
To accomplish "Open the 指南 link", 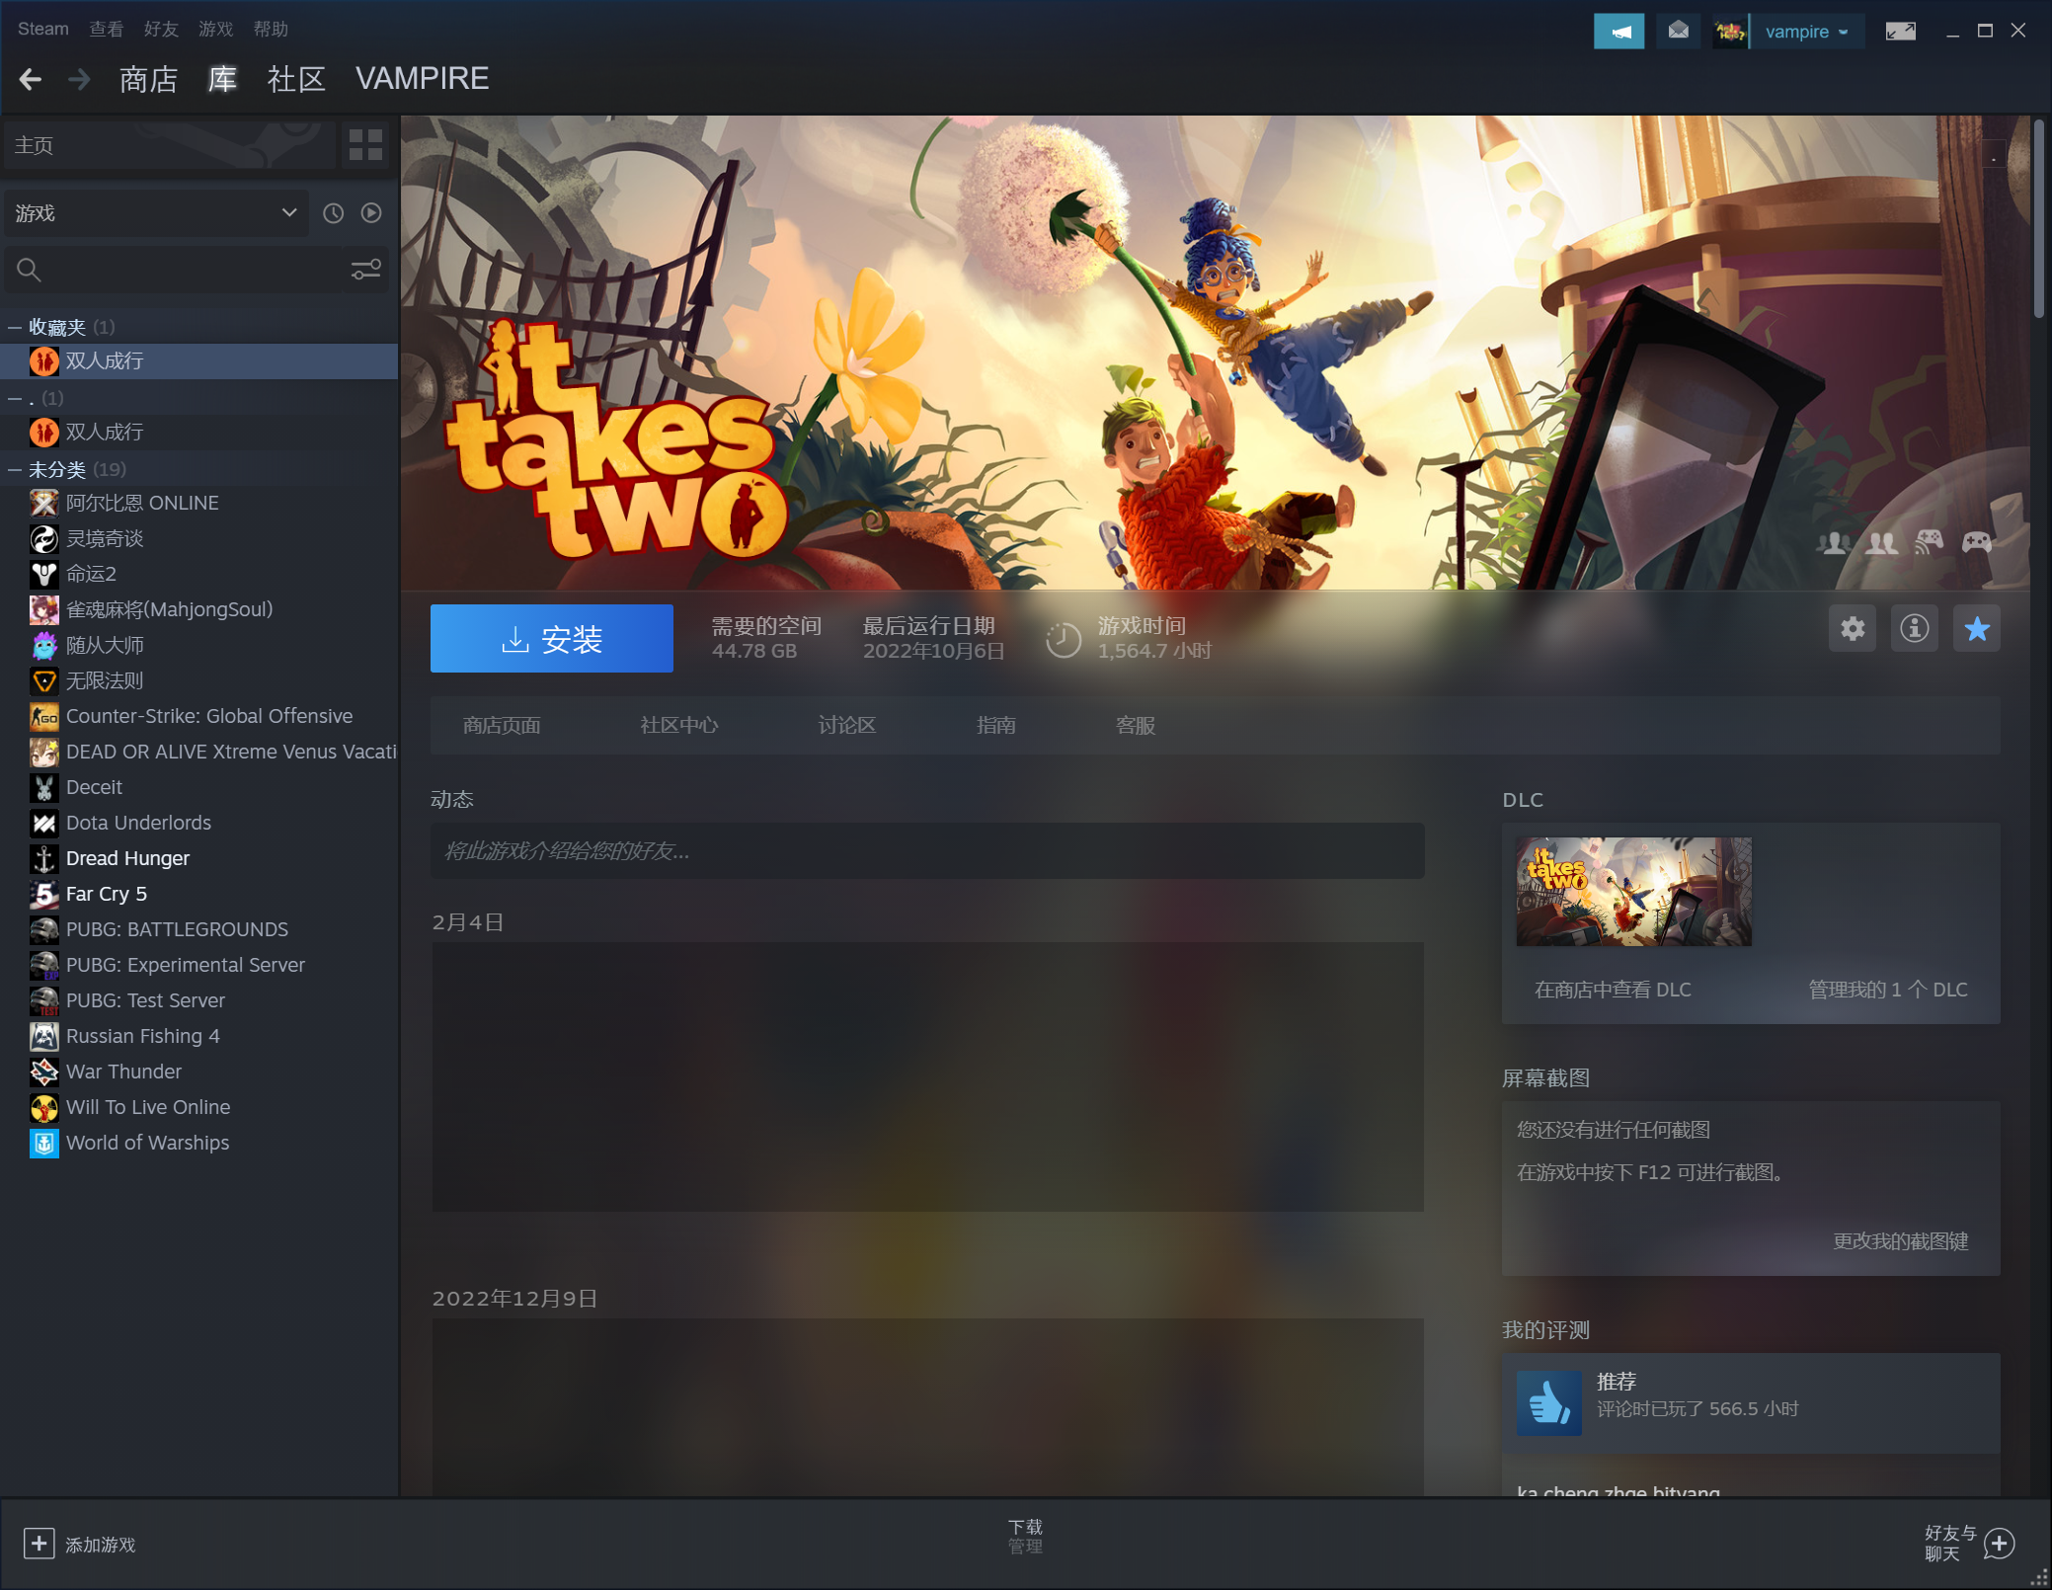I will pos(995,725).
